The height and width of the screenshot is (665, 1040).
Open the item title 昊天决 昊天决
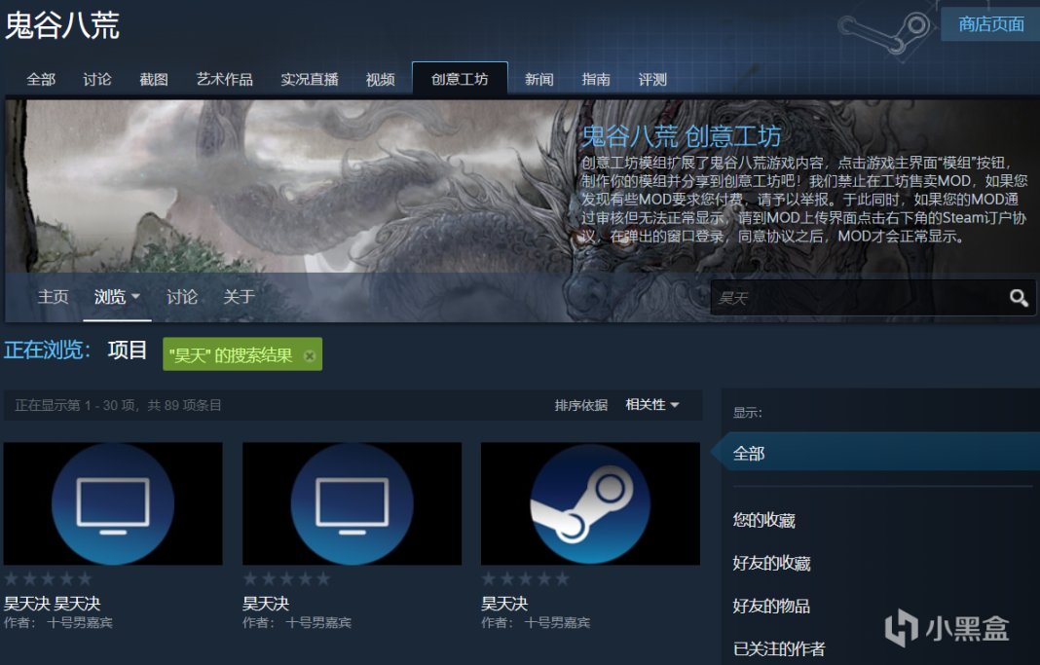click(53, 604)
